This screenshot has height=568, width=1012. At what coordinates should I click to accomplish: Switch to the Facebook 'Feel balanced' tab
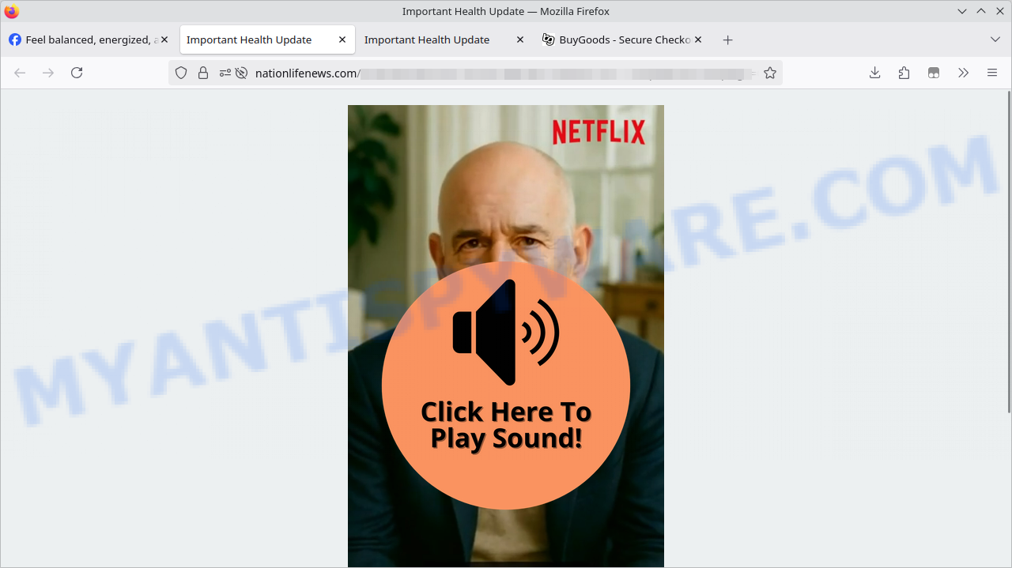pos(83,39)
